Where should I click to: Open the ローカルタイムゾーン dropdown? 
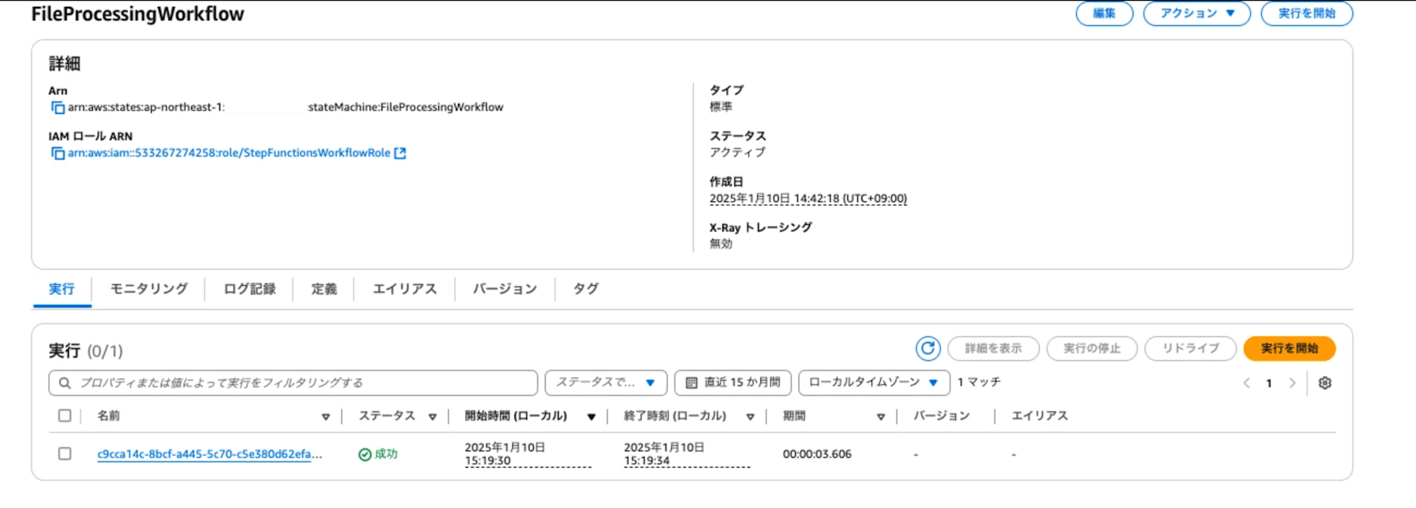click(874, 383)
